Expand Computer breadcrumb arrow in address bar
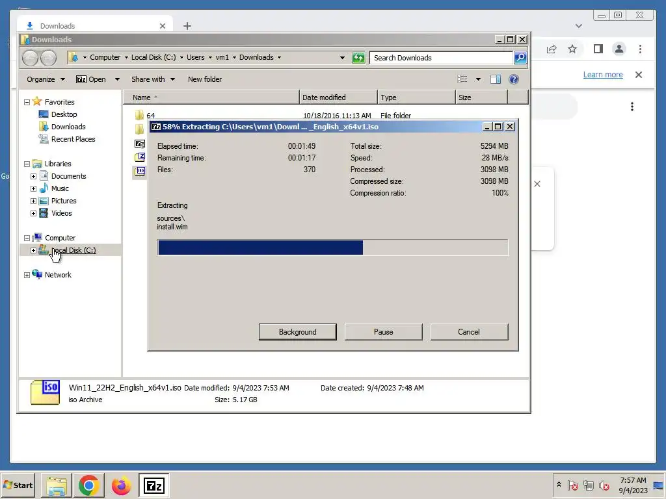 click(x=126, y=57)
